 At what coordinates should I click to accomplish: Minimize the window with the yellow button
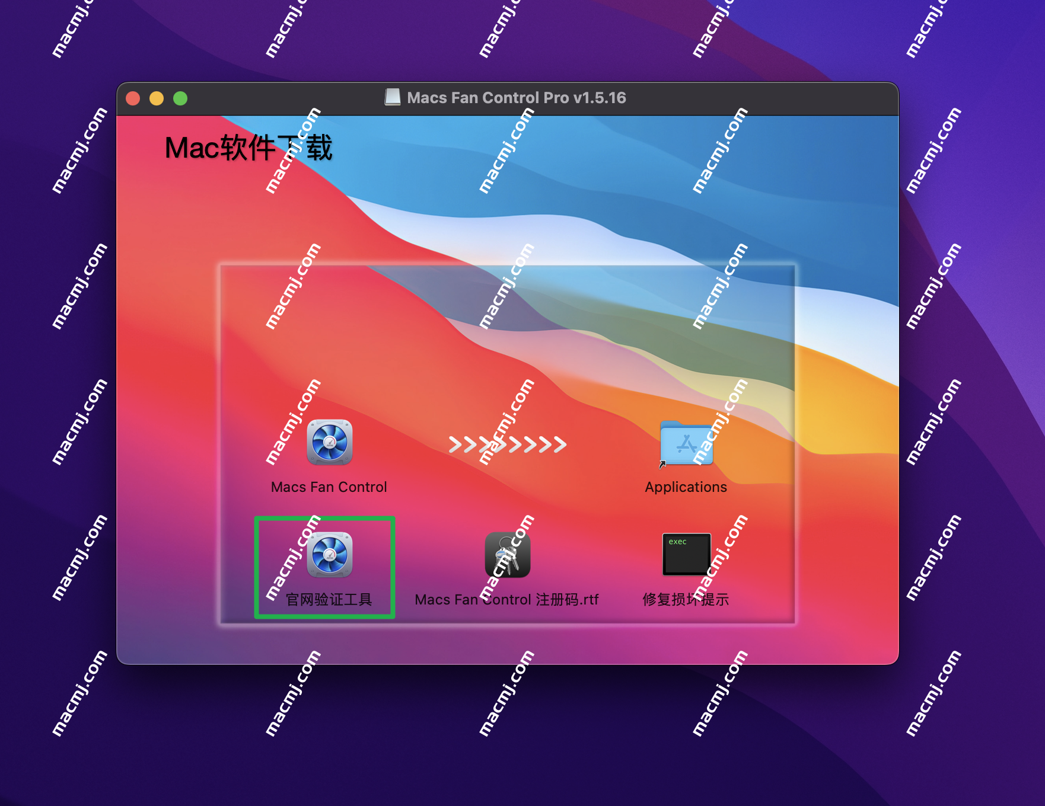(157, 98)
